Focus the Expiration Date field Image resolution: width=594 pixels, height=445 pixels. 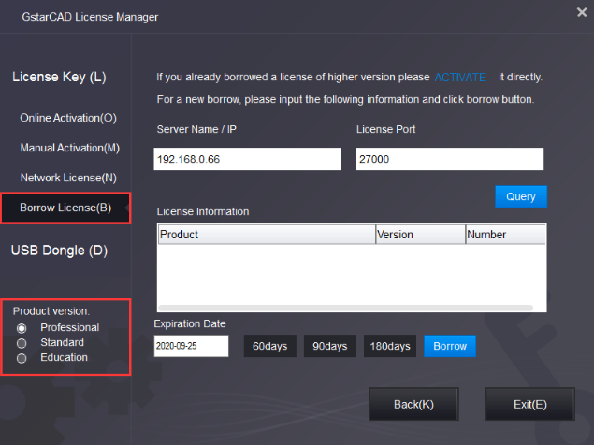point(192,346)
